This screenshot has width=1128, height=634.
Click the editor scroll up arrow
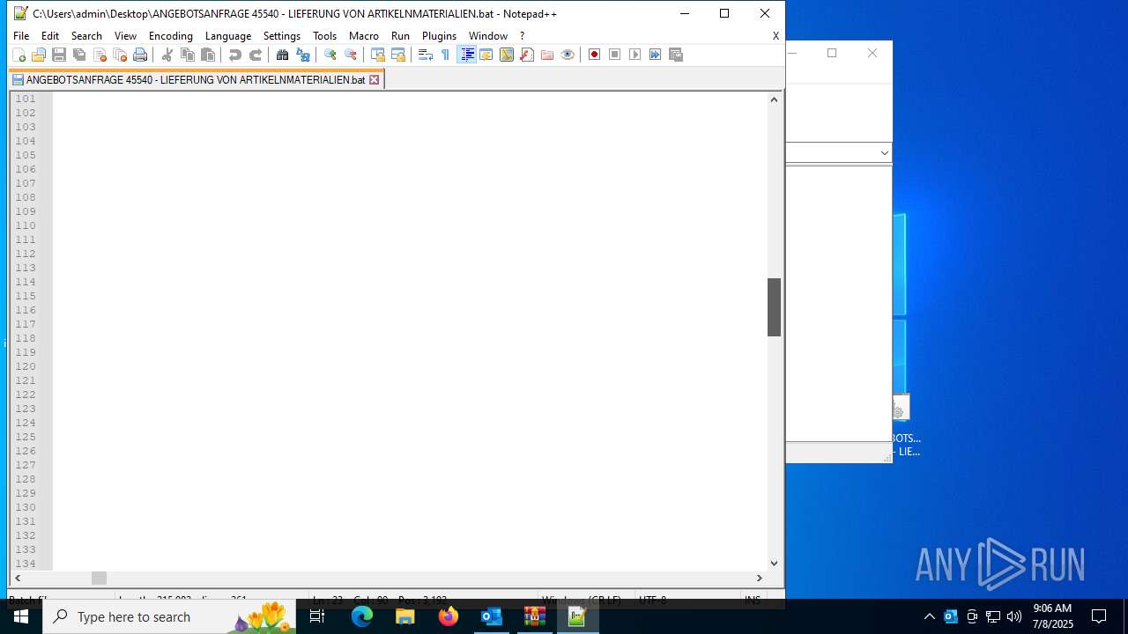tap(774, 99)
